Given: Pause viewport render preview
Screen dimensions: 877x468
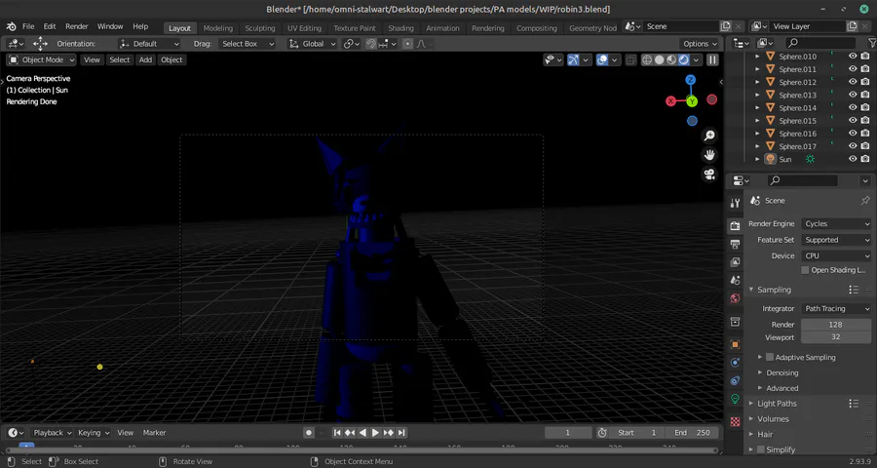Looking at the screenshot, I should point(712,59).
